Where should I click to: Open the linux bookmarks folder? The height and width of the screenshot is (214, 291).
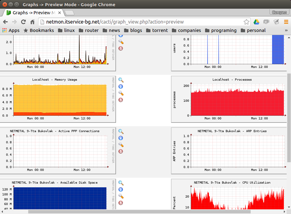point(66,30)
